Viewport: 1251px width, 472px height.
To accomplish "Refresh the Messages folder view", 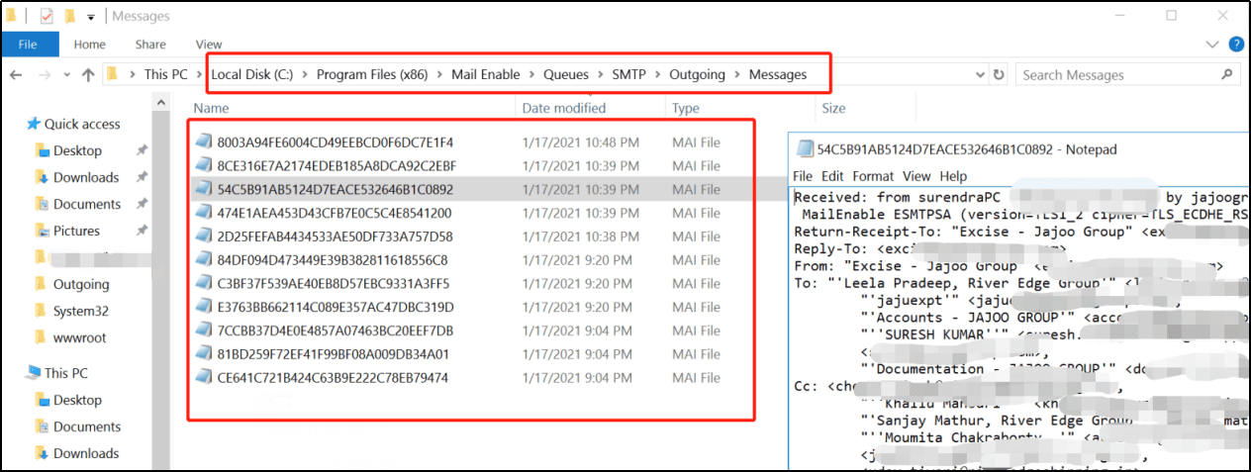I will pos(999,75).
